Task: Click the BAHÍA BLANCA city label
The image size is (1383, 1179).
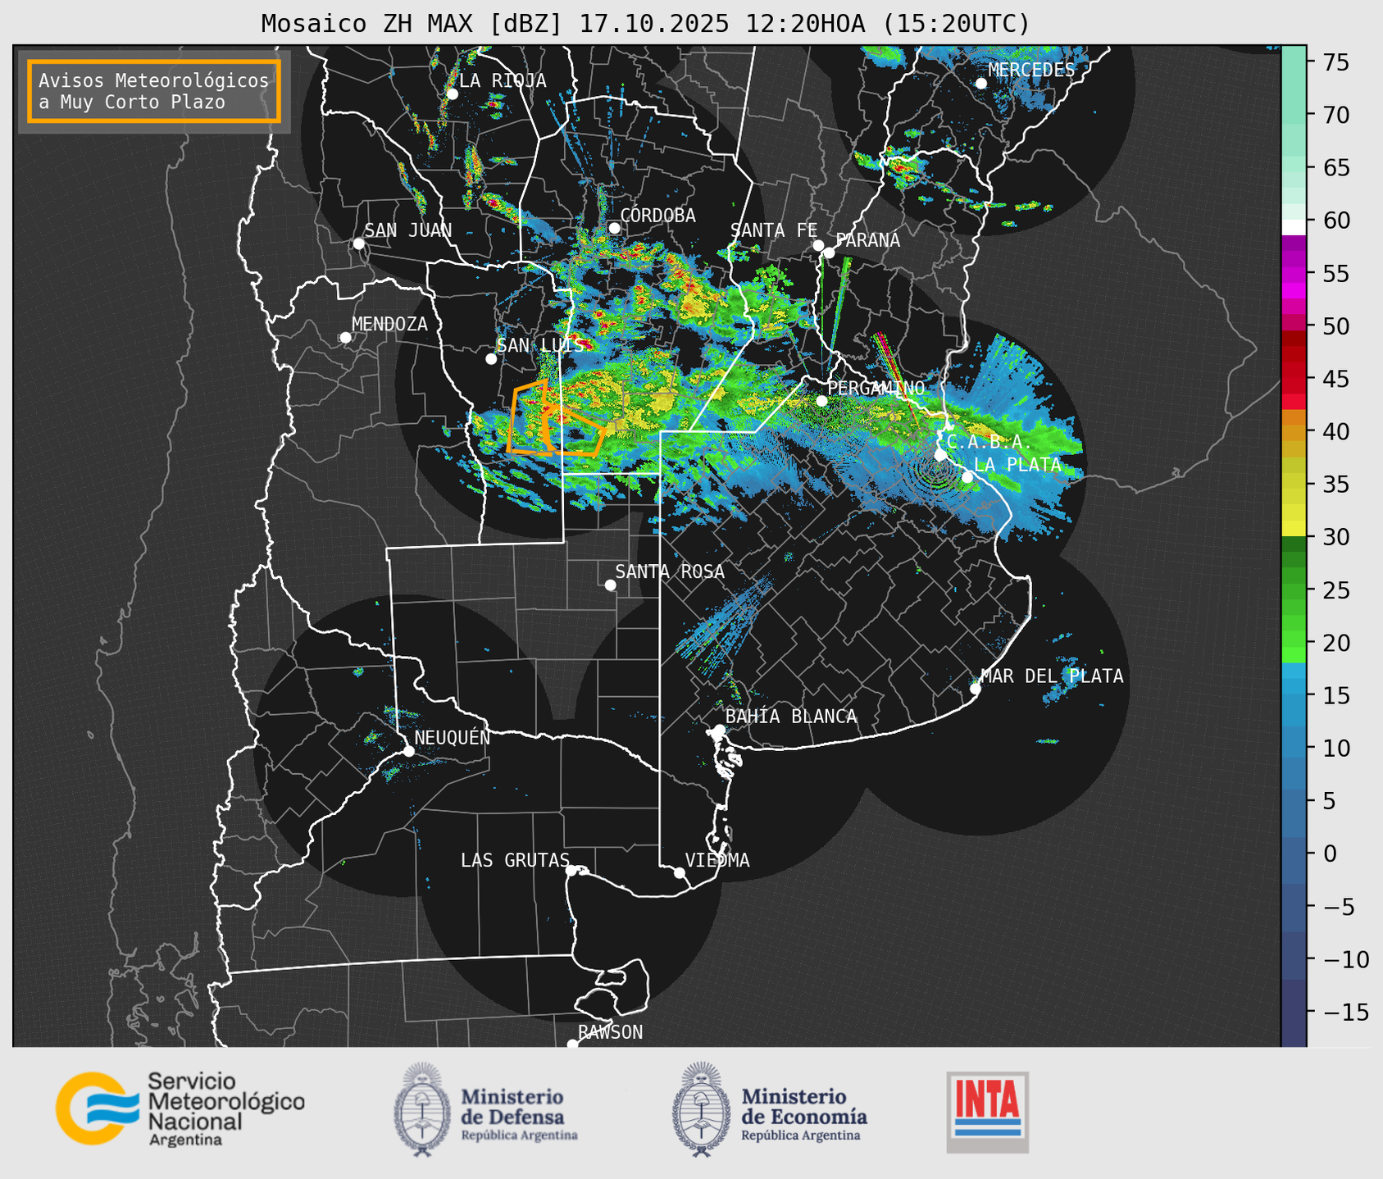Action: point(791,717)
